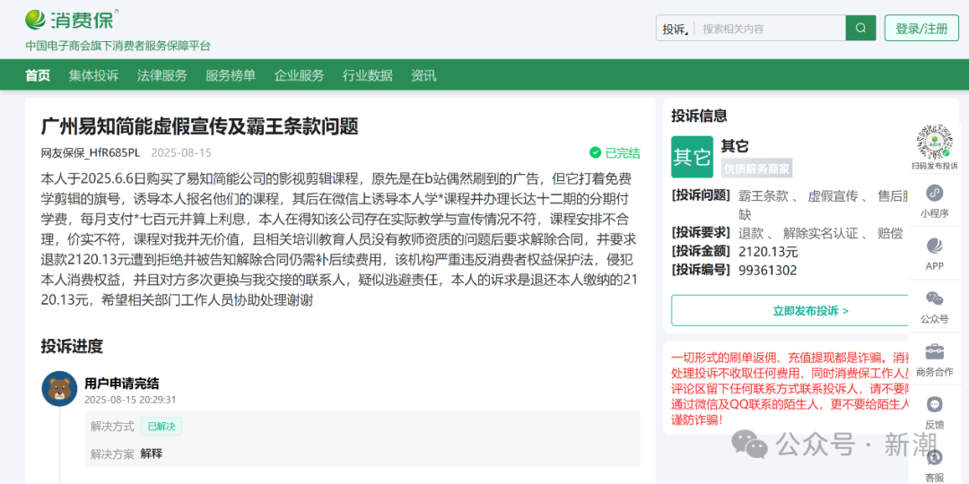
Task: Open the 法律服务 navigation tab
Action: [x=161, y=75]
